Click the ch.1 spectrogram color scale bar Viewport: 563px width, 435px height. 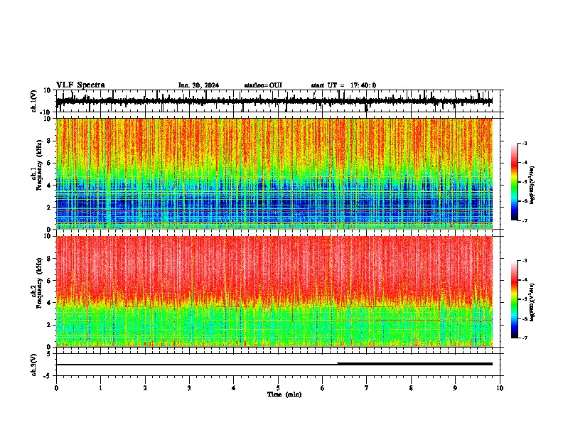click(x=515, y=182)
